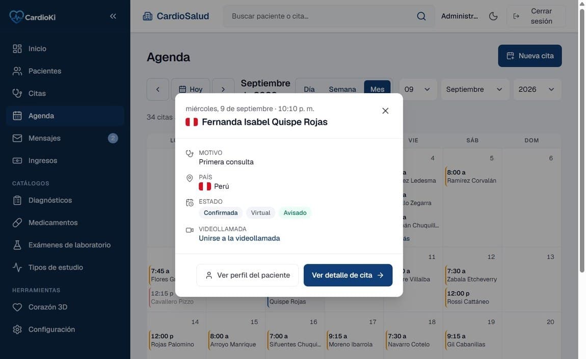Click the Mensajes unread badge
This screenshot has width=586, height=359.
113,138
